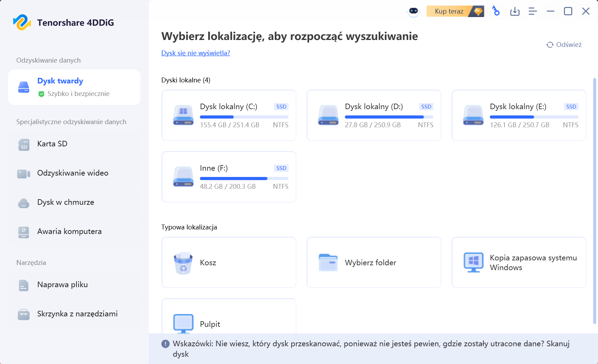Screen dimensions: 598x364
Task: Click the Windows backup monitor icon
Action: tap(473, 262)
